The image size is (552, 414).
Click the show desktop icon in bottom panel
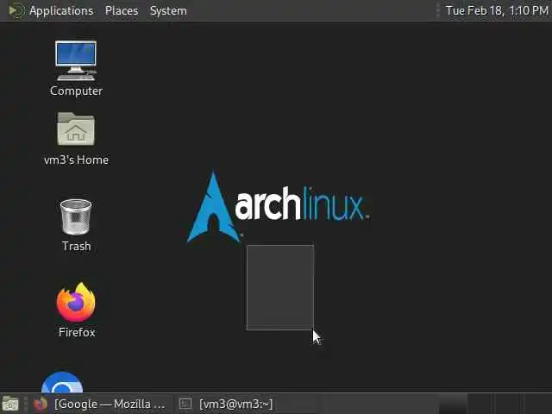(10, 404)
